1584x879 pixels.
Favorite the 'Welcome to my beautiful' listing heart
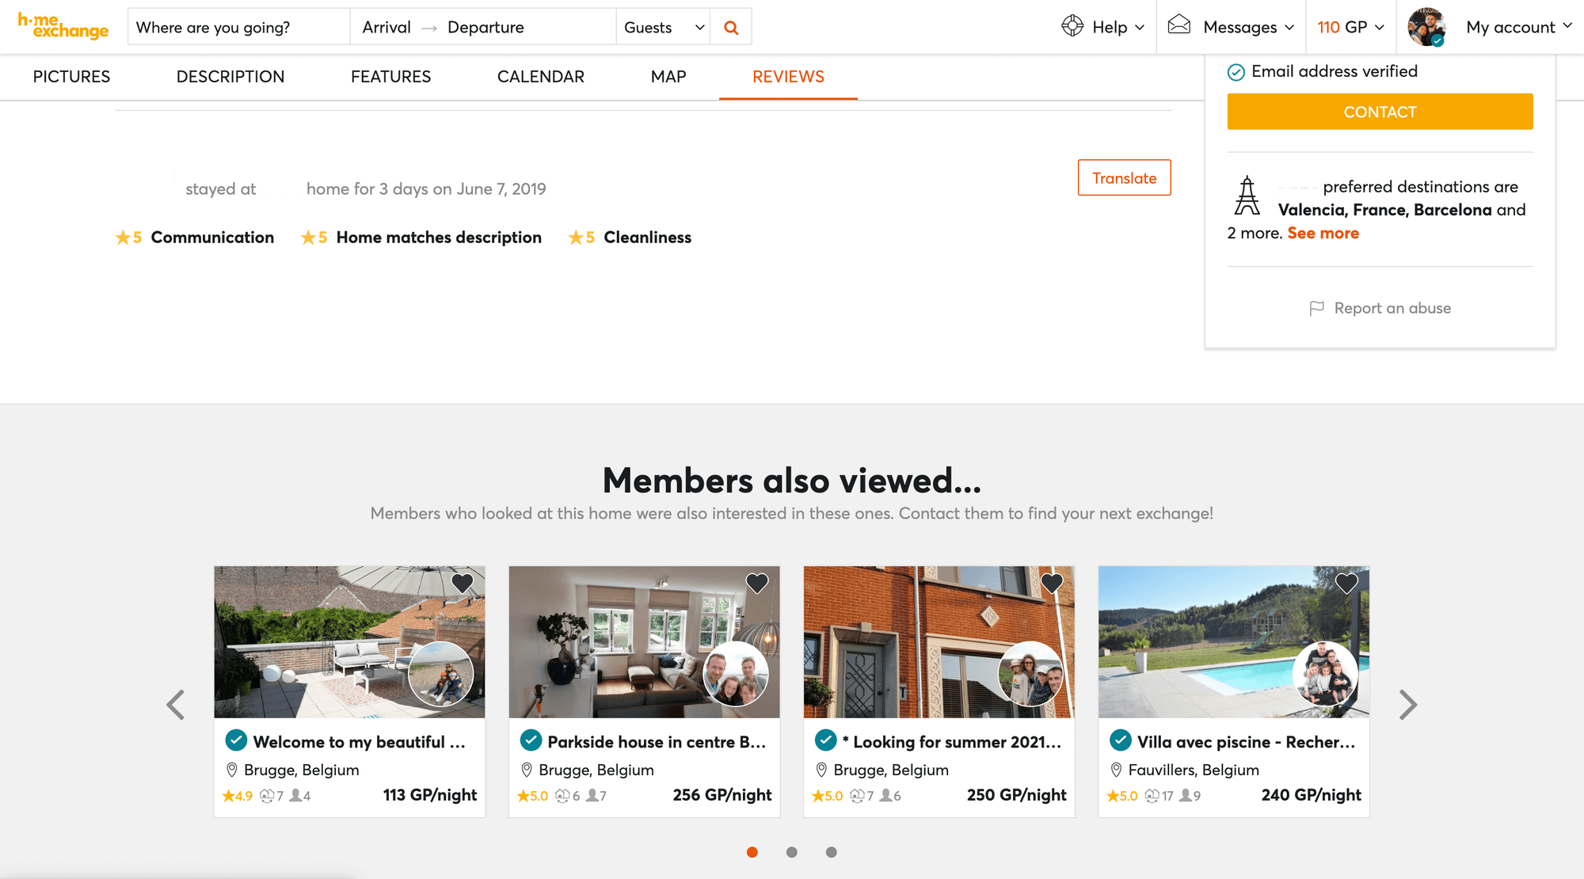[x=462, y=582]
